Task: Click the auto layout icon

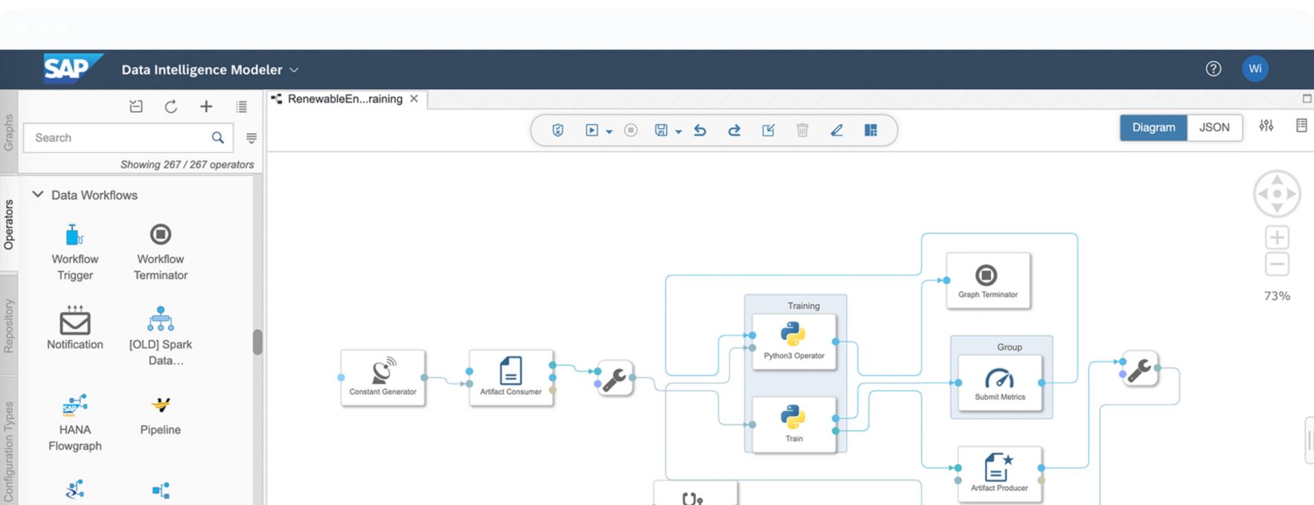Action: click(871, 130)
